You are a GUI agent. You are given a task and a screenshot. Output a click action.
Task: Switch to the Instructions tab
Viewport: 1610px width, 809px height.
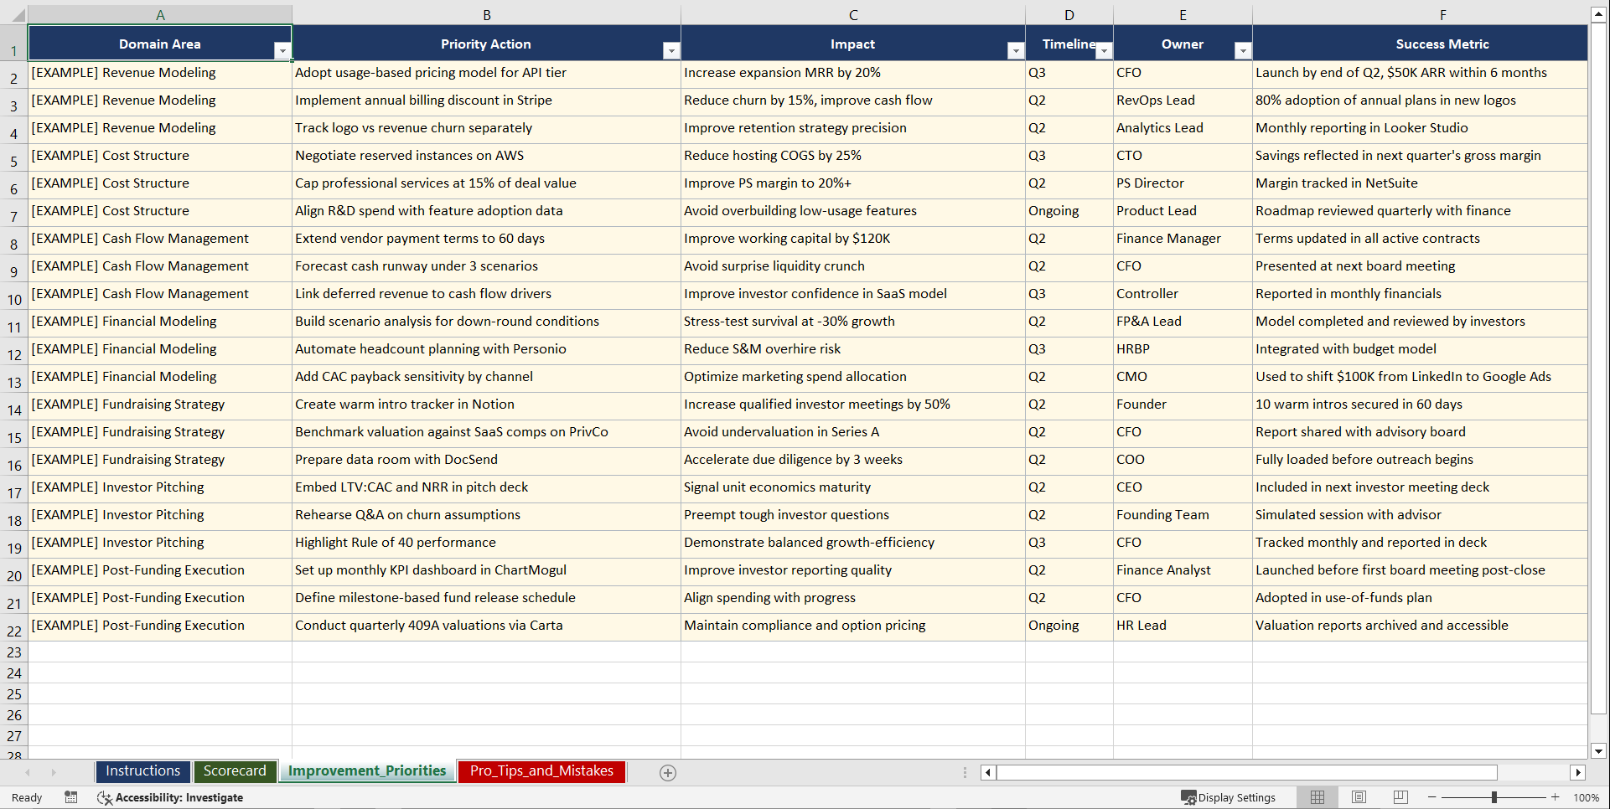pyautogui.click(x=142, y=771)
